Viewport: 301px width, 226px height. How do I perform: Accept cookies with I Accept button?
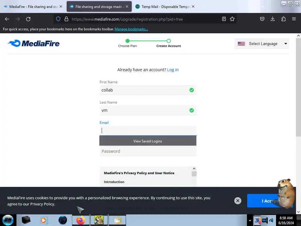point(270,201)
